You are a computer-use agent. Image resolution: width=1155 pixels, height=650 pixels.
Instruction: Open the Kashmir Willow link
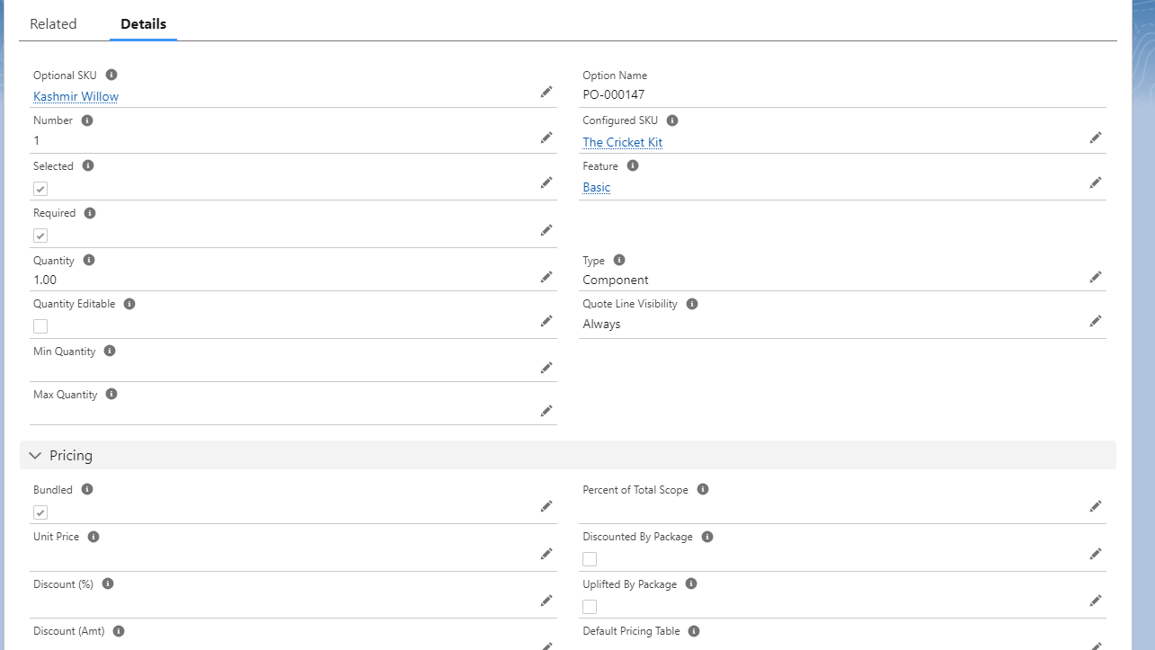point(76,96)
